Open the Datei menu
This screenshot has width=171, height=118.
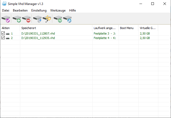coord(6,10)
